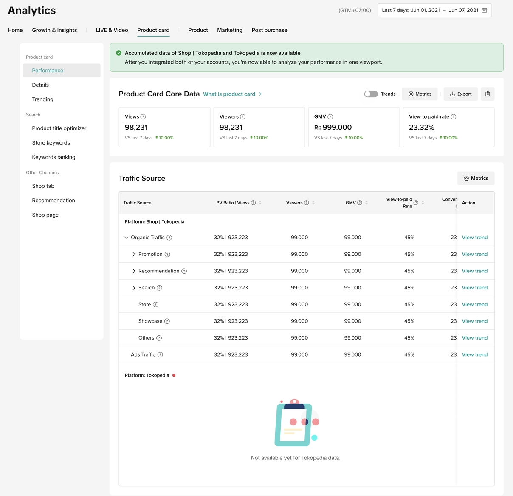513x496 pixels.
Task: Open Product title optimizer in sidebar
Action: tap(59, 128)
